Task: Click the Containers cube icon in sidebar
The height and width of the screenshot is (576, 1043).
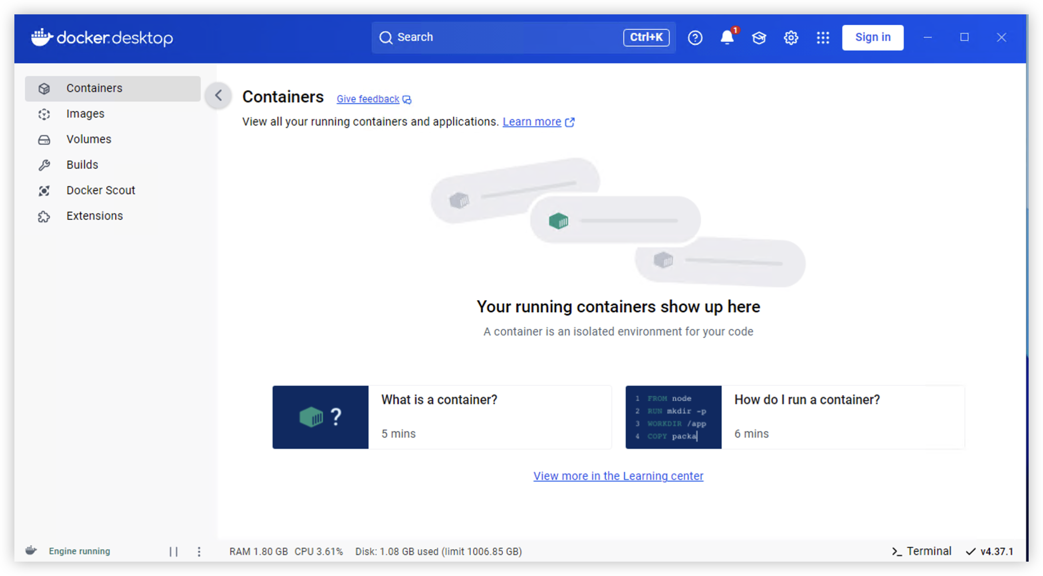Action: click(x=44, y=89)
